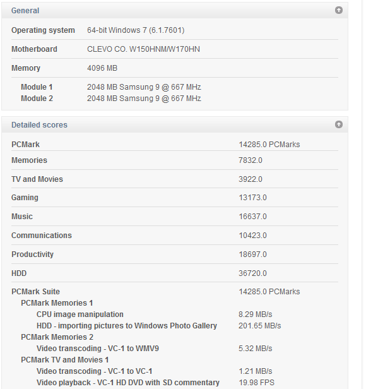Click the Memories score row label
Screen dimensions: 366x389
[29, 160]
